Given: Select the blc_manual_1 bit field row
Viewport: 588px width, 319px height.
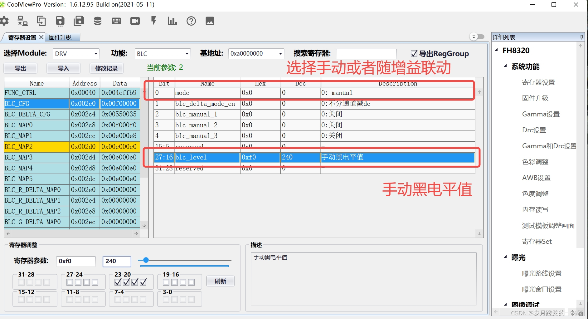Looking at the screenshot, I should [x=314, y=114].
